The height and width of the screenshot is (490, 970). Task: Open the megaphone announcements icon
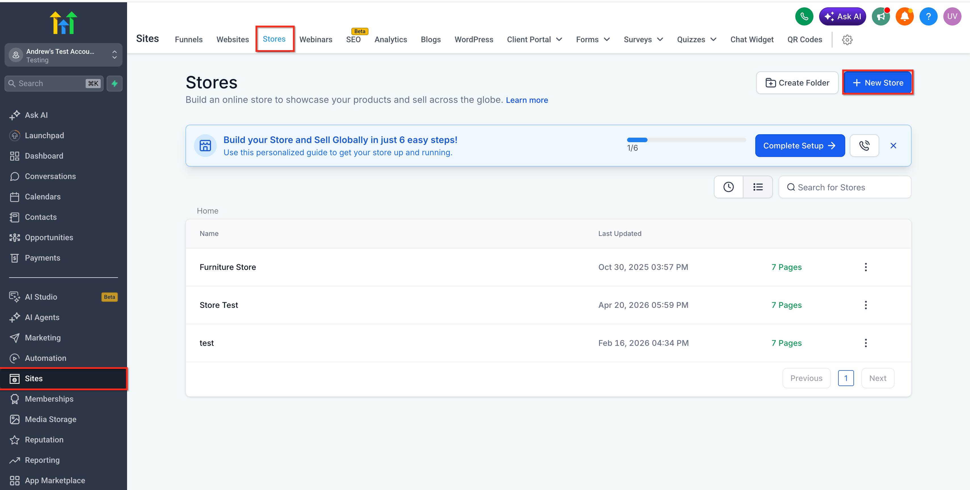[880, 16]
